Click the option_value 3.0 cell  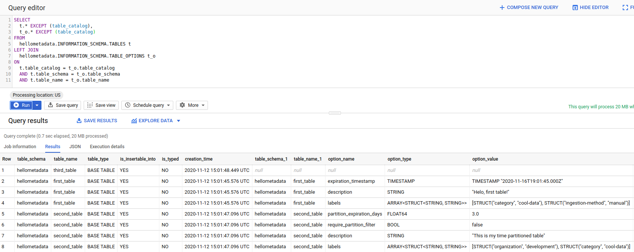[x=475, y=214]
